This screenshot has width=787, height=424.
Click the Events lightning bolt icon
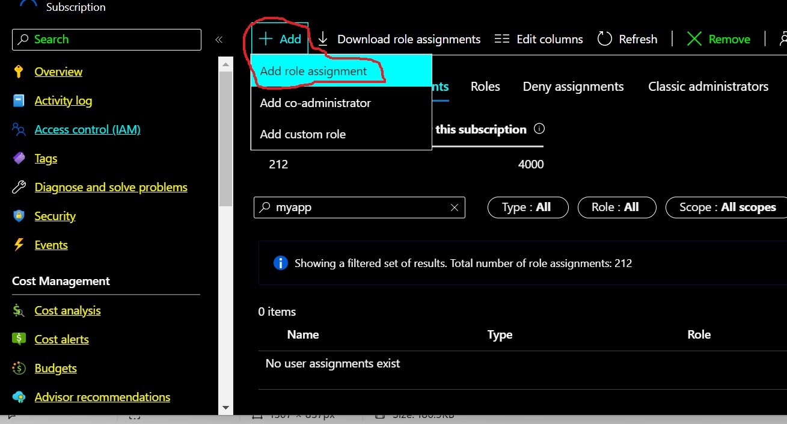pyautogui.click(x=19, y=245)
